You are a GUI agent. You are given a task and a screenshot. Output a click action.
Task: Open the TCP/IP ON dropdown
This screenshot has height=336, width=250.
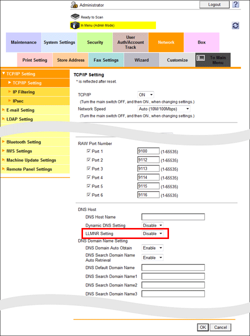pyautogui.click(x=145, y=94)
